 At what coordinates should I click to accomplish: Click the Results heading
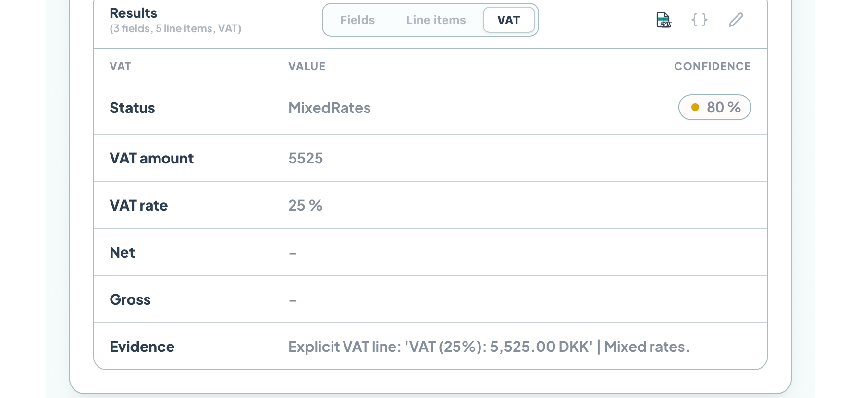[134, 13]
